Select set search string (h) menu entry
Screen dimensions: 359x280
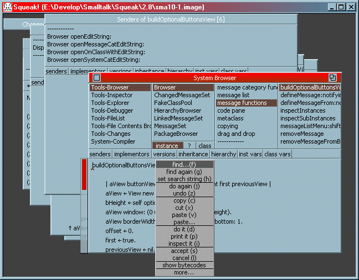184,179
